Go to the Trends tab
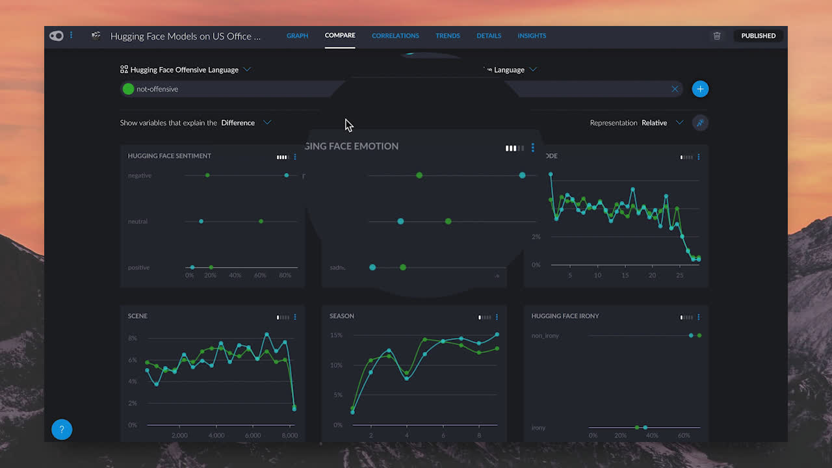832x468 pixels. 448,36
